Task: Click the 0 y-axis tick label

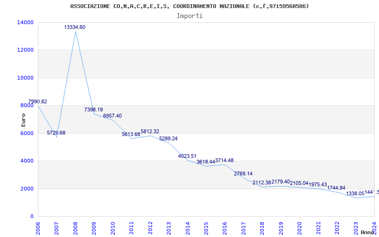Action: tap(32, 216)
